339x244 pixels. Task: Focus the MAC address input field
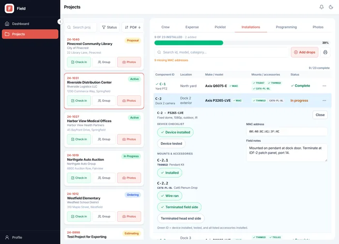[287, 131]
